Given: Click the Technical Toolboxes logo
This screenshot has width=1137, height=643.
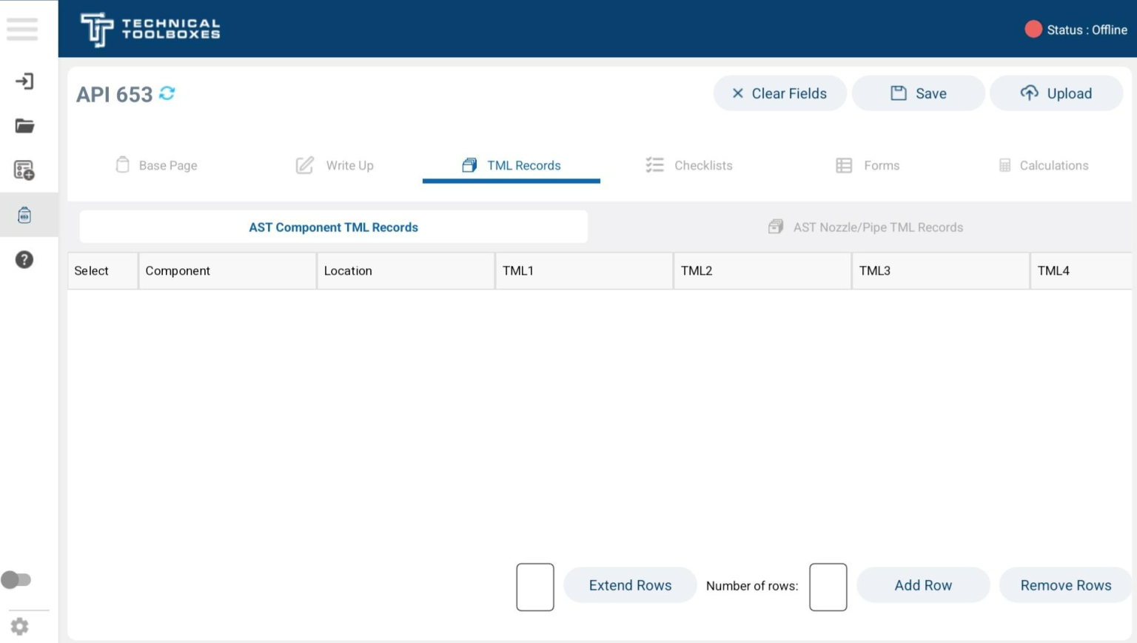Looking at the screenshot, I should pos(150,29).
